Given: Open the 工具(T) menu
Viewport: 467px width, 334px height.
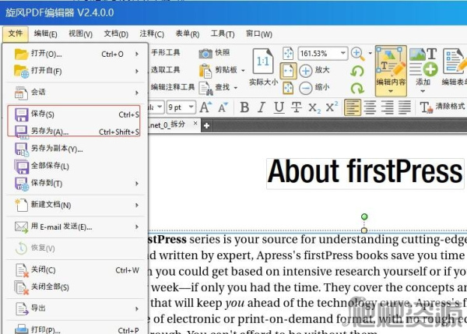Looking at the screenshot, I should pyautogui.click(x=223, y=33).
